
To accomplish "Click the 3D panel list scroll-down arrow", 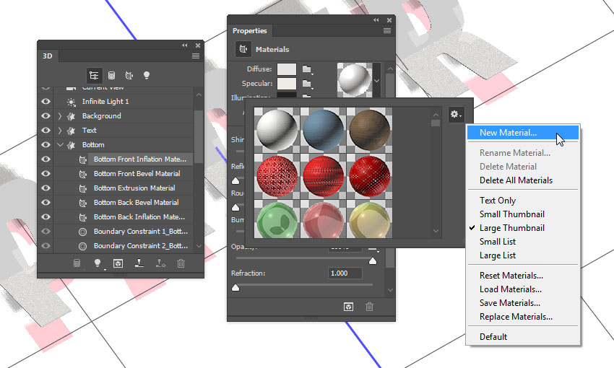I will point(199,246).
